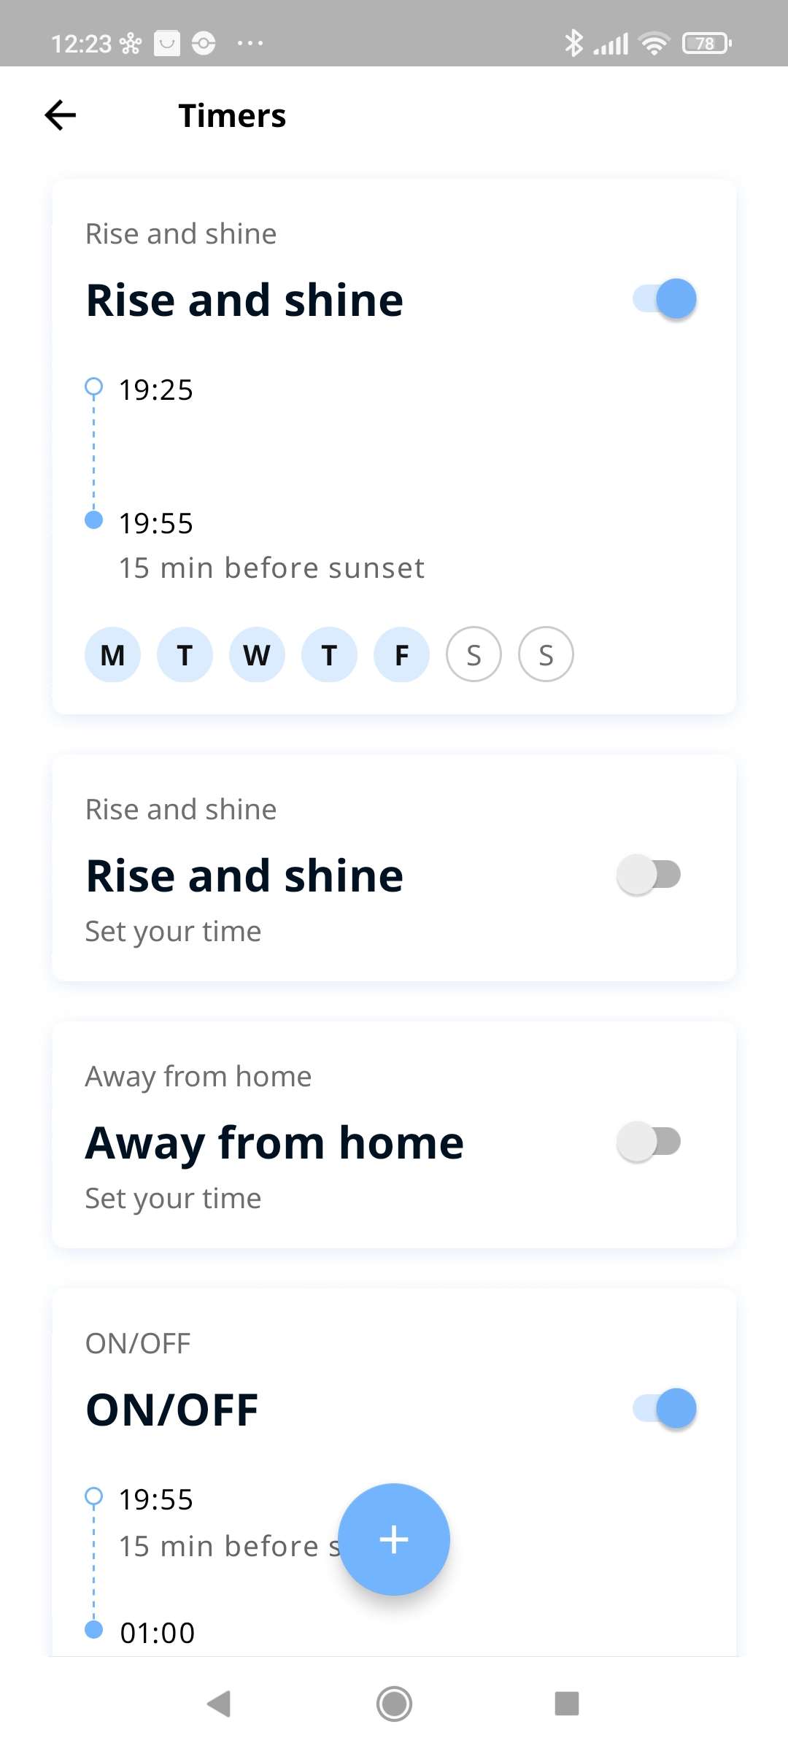Deselect Monday day chip
The height and width of the screenshot is (1751, 788).
click(x=112, y=654)
